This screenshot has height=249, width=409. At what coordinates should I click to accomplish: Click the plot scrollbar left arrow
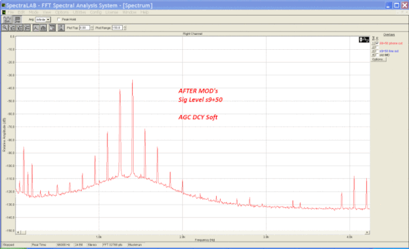click(x=18, y=232)
